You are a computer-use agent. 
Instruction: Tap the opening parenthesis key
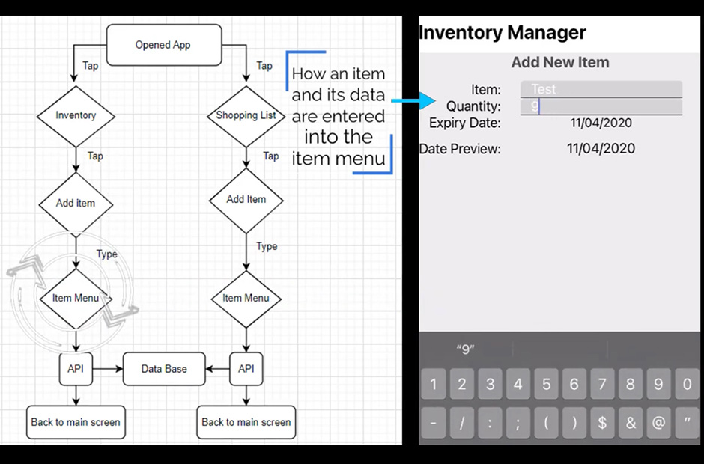coord(546,423)
